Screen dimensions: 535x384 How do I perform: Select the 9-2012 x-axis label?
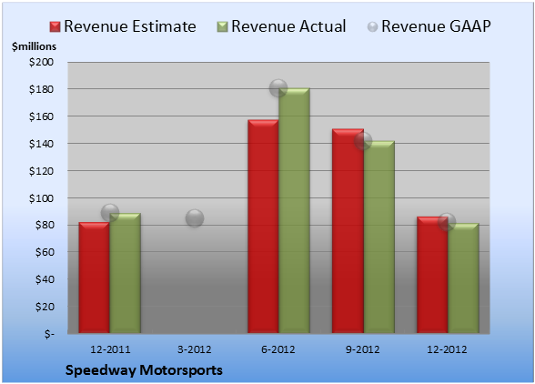[362, 349]
